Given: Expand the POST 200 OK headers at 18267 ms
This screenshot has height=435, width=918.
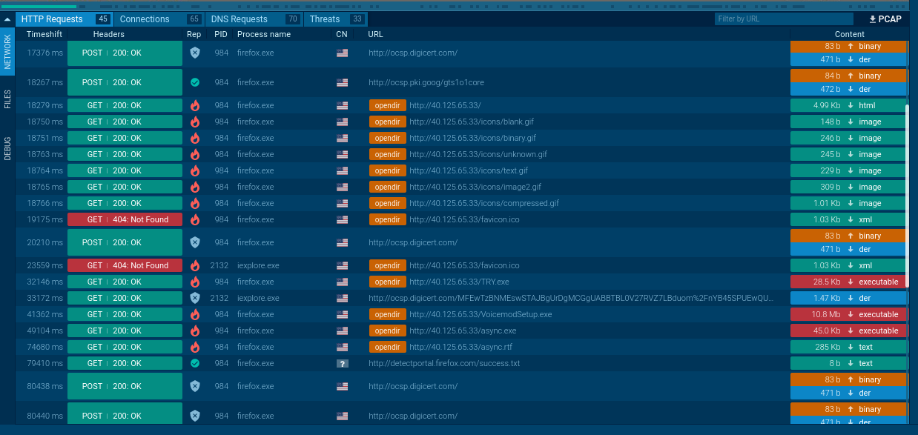Looking at the screenshot, I should coord(125,82).
